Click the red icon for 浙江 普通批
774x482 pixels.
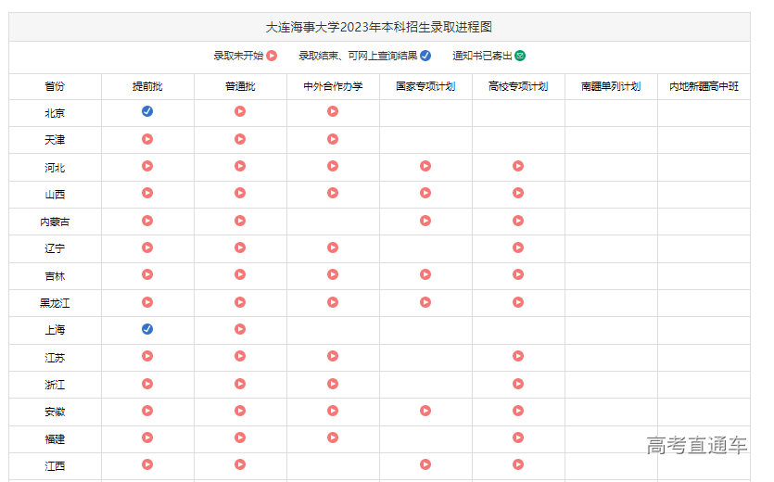(240, 383)
